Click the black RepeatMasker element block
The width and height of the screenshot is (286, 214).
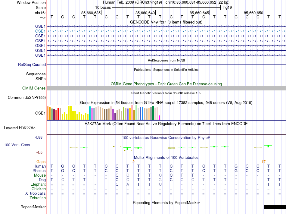tap(275, 207)
